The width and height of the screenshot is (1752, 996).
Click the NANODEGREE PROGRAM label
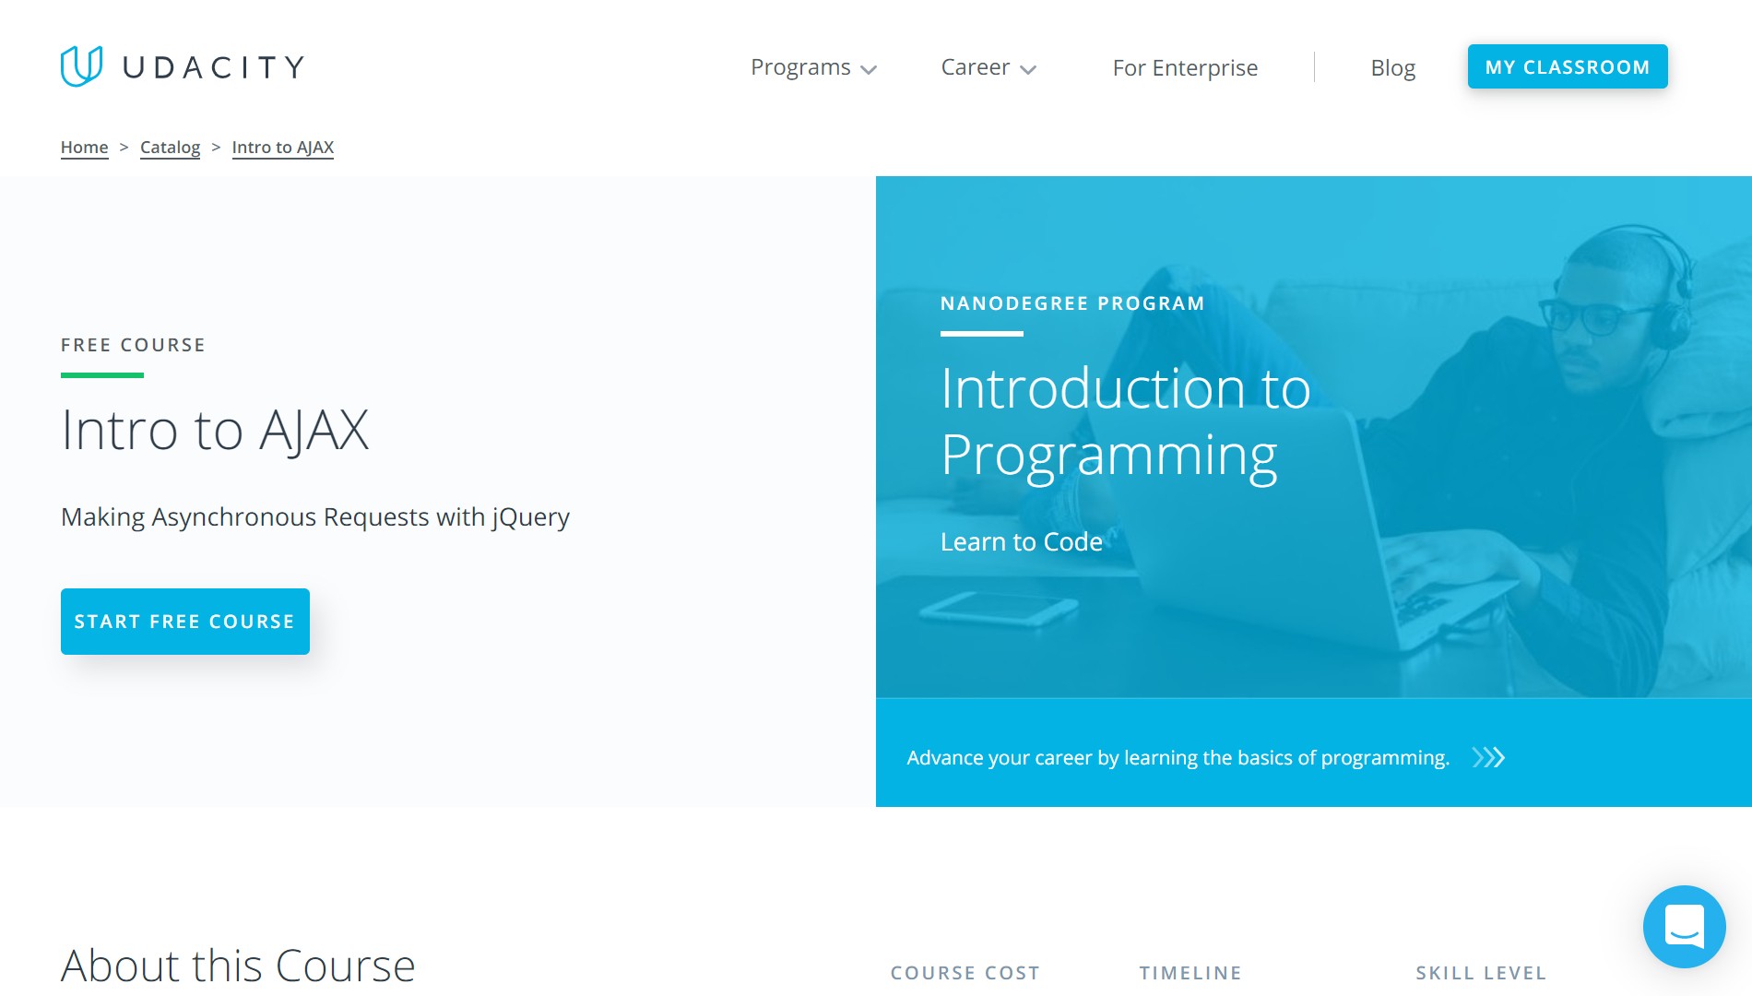point(1072,303)
